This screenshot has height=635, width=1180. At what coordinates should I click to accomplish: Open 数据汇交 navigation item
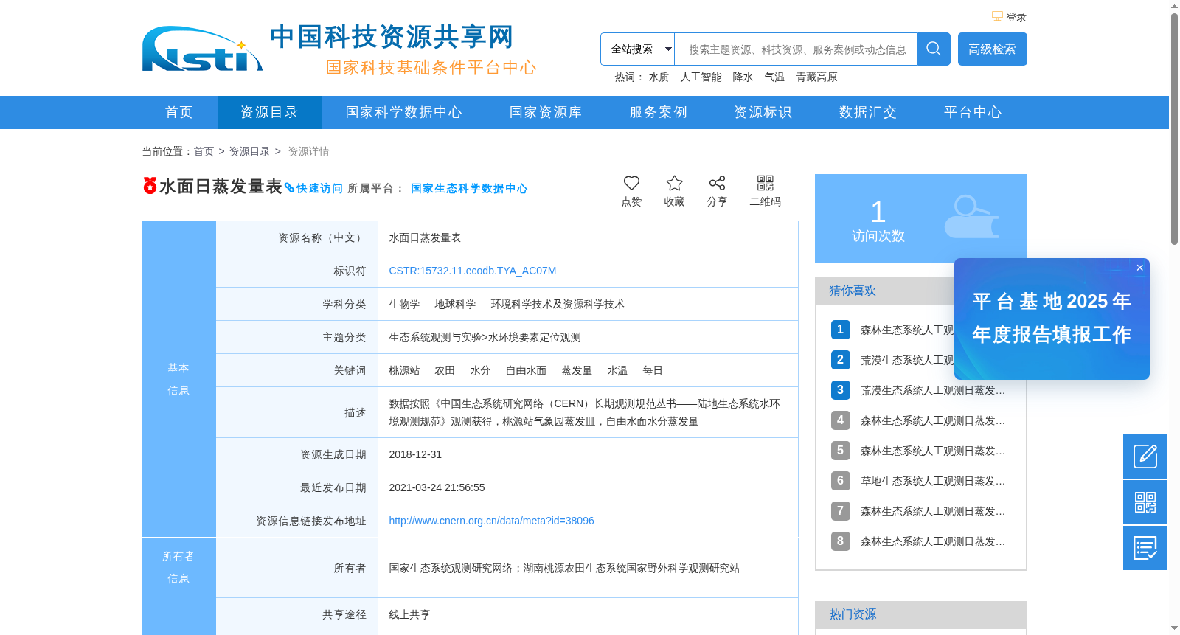point(867,112)
